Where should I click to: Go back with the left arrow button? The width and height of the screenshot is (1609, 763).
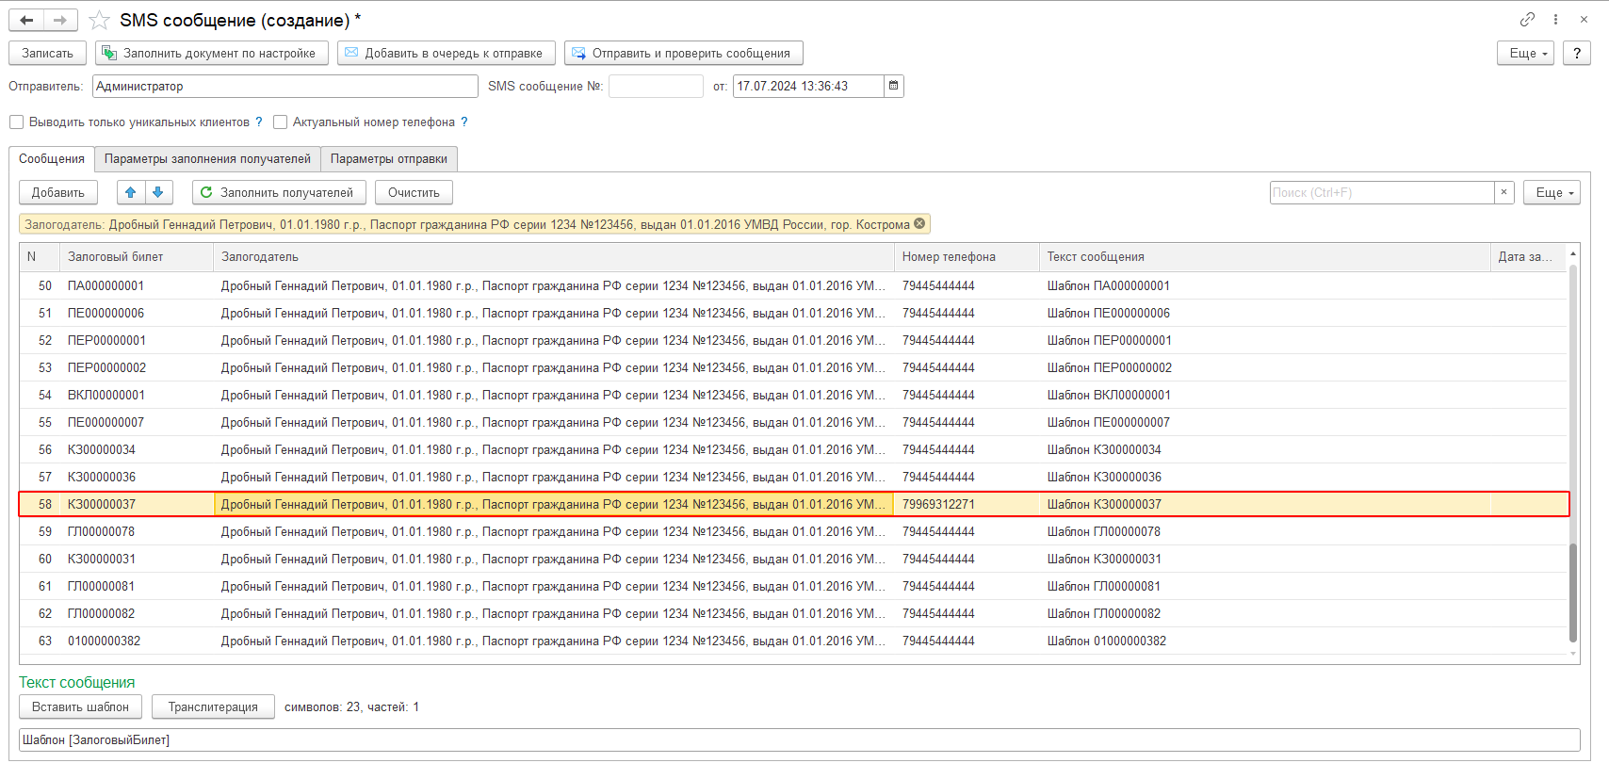pyautogui.click(x=26, y=20)
